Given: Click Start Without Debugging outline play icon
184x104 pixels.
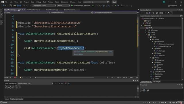Looking at the screenshot, I should (93, 5).
